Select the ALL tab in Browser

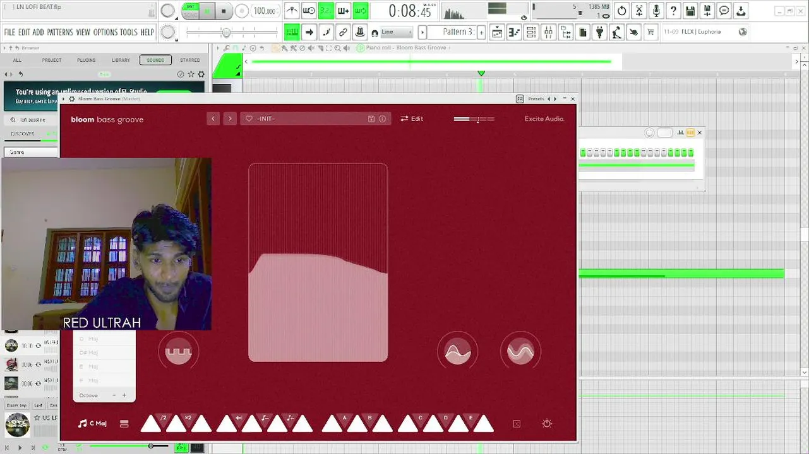[17, 60]
